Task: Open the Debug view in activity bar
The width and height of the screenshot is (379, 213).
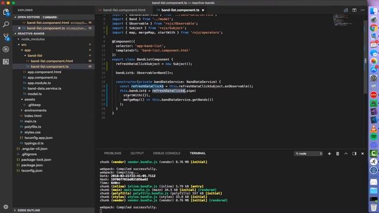Action: tap(6, 49)
